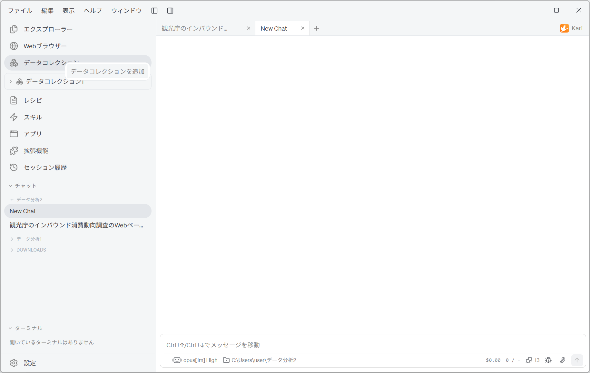590x373 pixels.
Task: Open the 編集 menu
Action: click(47, 11)
